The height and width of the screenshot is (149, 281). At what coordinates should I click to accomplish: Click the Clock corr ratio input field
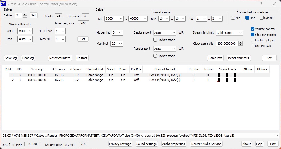(227, 44)
